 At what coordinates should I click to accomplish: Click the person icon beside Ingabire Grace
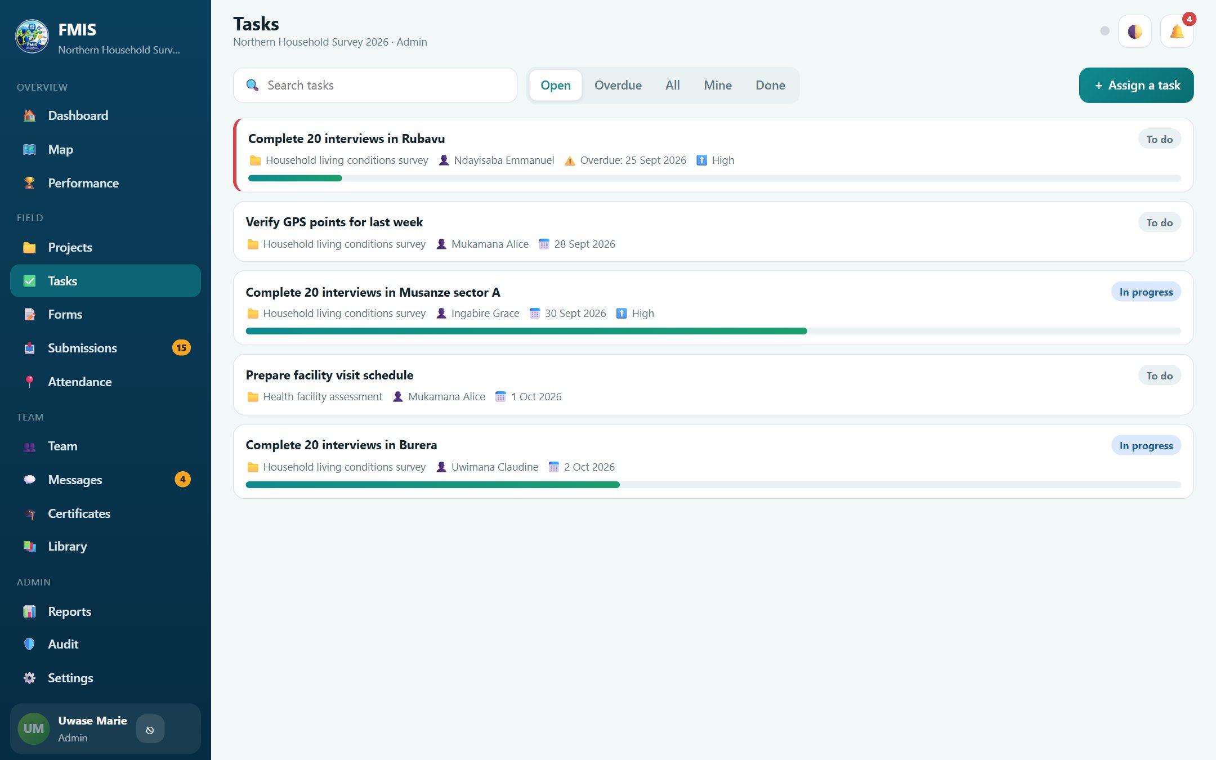coord(441,313)
